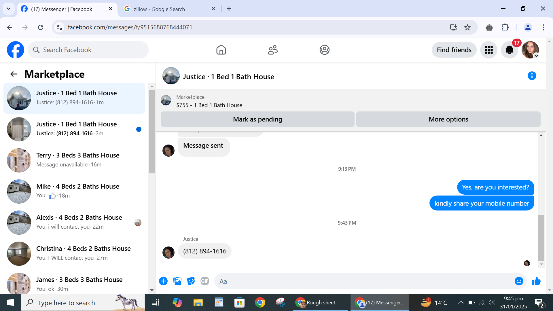
Task: Click Mark as pending button
Action: point(257,119)
